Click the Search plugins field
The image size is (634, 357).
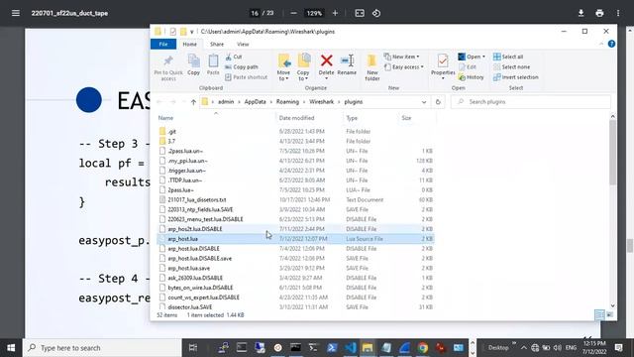(x=531, y=102)
